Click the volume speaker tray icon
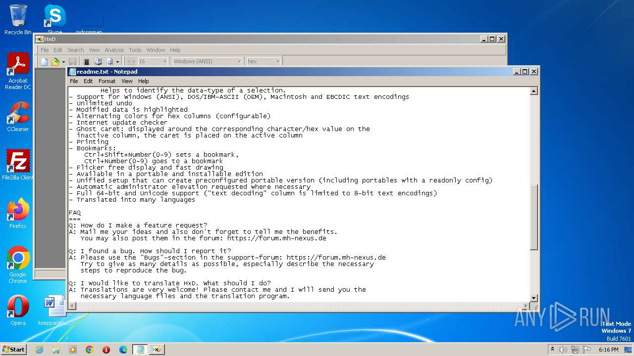634x356 pixels. 563,350
